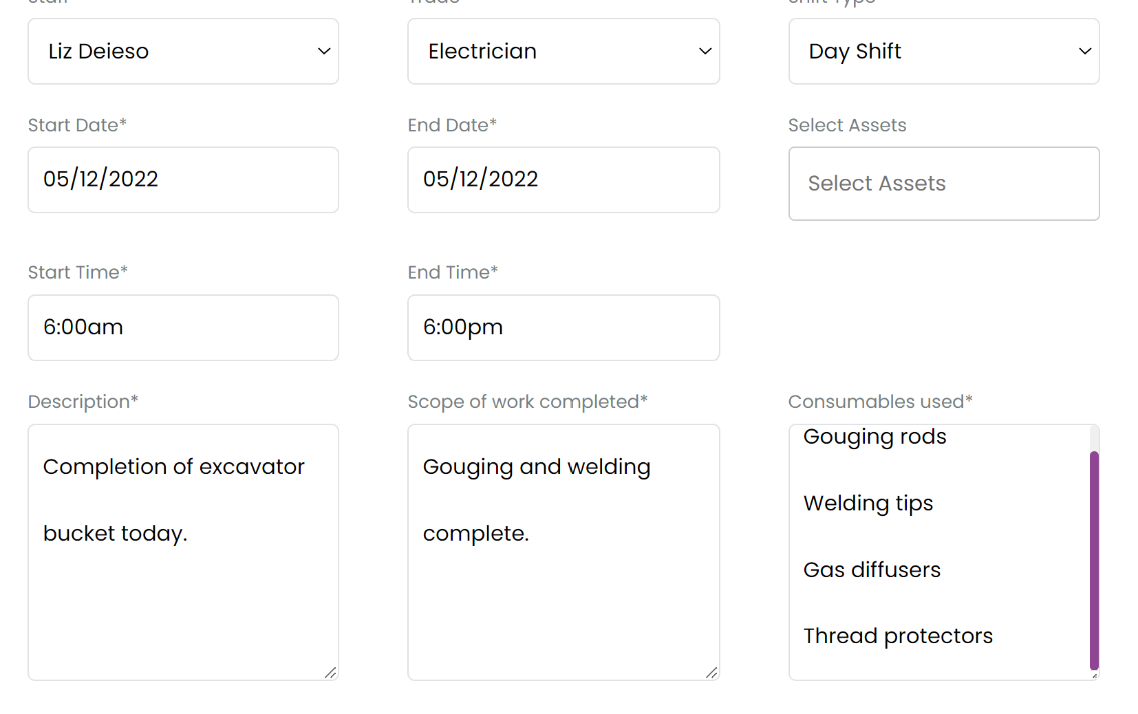Focus the Select Assets field

point(944,184)
